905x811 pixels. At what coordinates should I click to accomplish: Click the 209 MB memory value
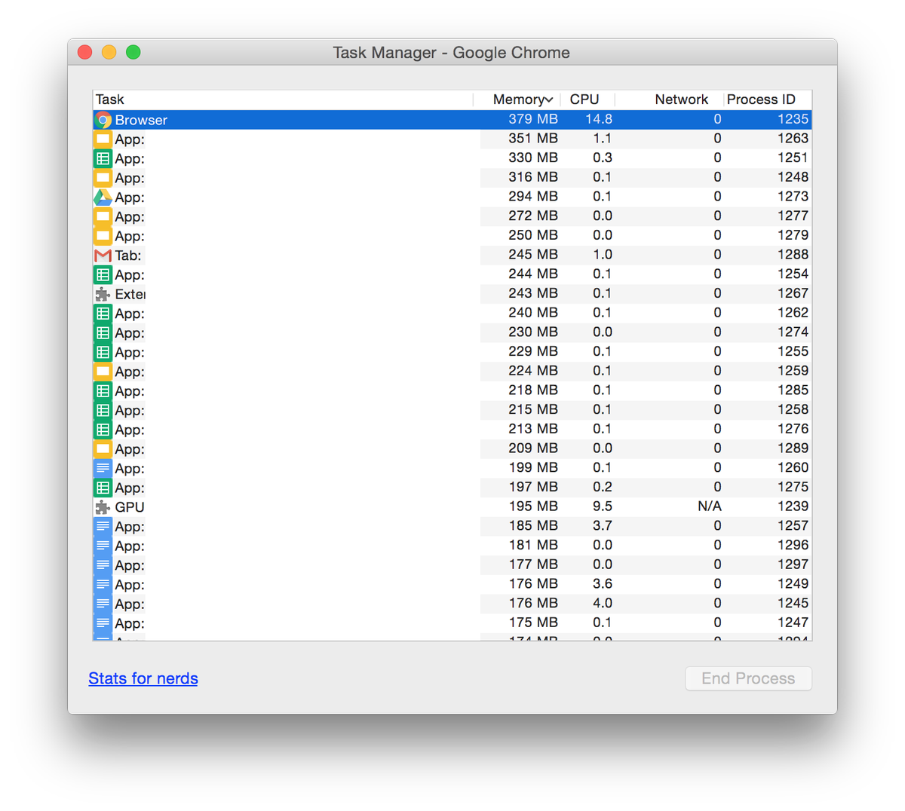tap(533, 448)
